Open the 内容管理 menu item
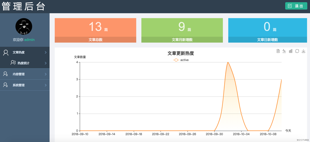The image size is (310, 142). coord(25,74)
